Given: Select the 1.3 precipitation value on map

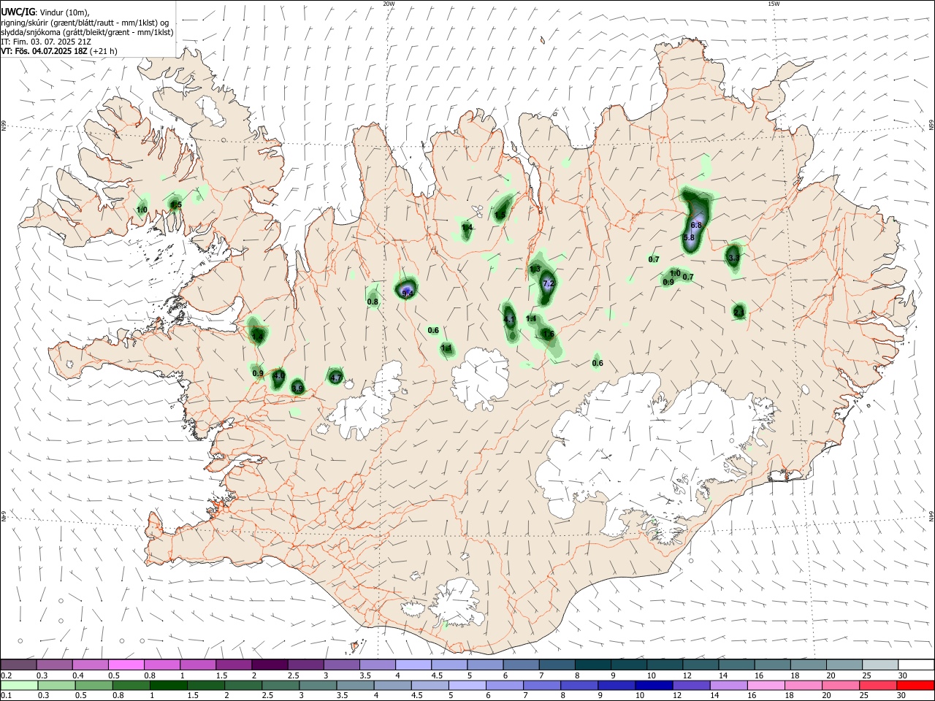Looking at the screenshot, I should (x=535, y=269).
